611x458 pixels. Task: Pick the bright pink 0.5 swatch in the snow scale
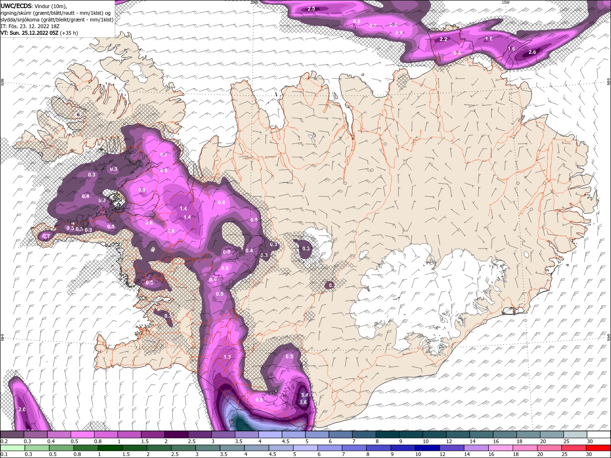pos(82,435)
